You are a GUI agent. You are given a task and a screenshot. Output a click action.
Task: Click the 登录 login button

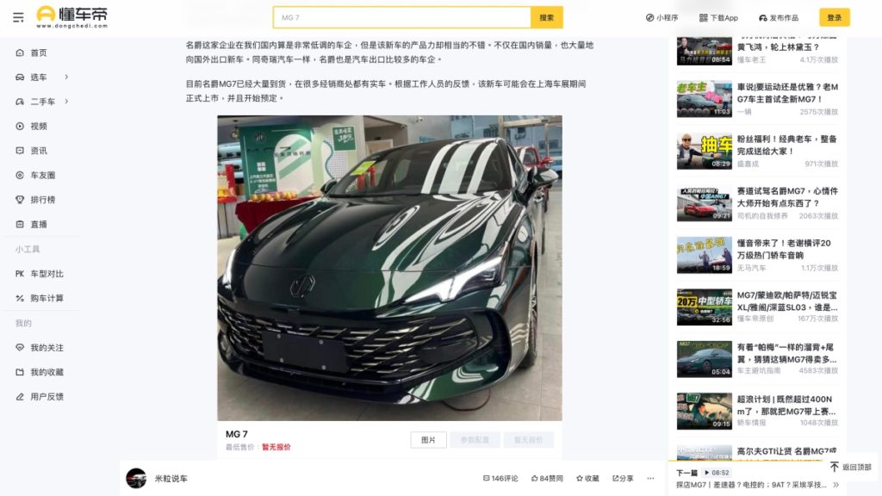(x=834, y=17)
